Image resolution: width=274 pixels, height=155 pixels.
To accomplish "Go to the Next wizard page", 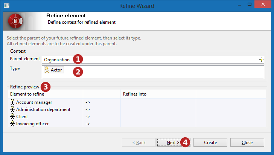I will [x=173, y=143].
